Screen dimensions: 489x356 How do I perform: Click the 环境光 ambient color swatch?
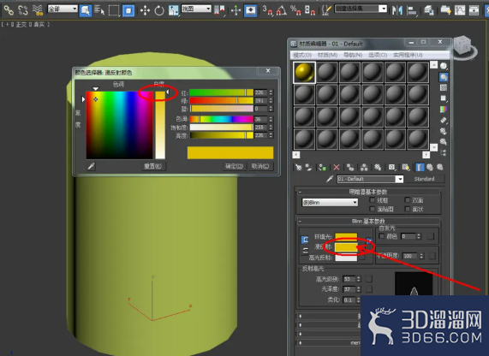point(346,237)
